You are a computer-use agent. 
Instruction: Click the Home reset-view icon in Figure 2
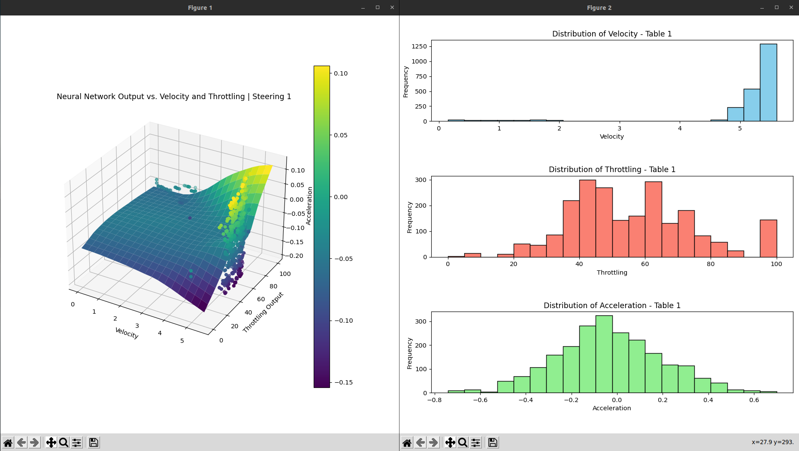click(407, 442)
